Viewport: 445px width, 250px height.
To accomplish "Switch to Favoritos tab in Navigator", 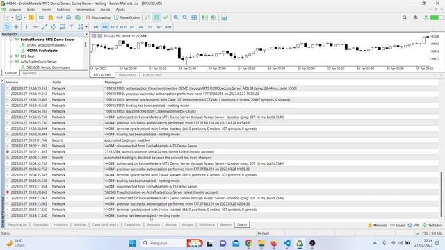I will click(x=29, y=73).
